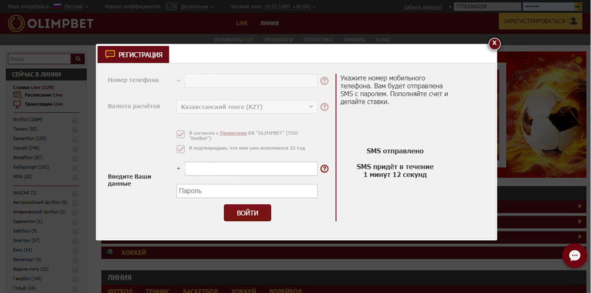
Task: Open the Австралийский футбол (6) entry
Action: tap(40, 203)
